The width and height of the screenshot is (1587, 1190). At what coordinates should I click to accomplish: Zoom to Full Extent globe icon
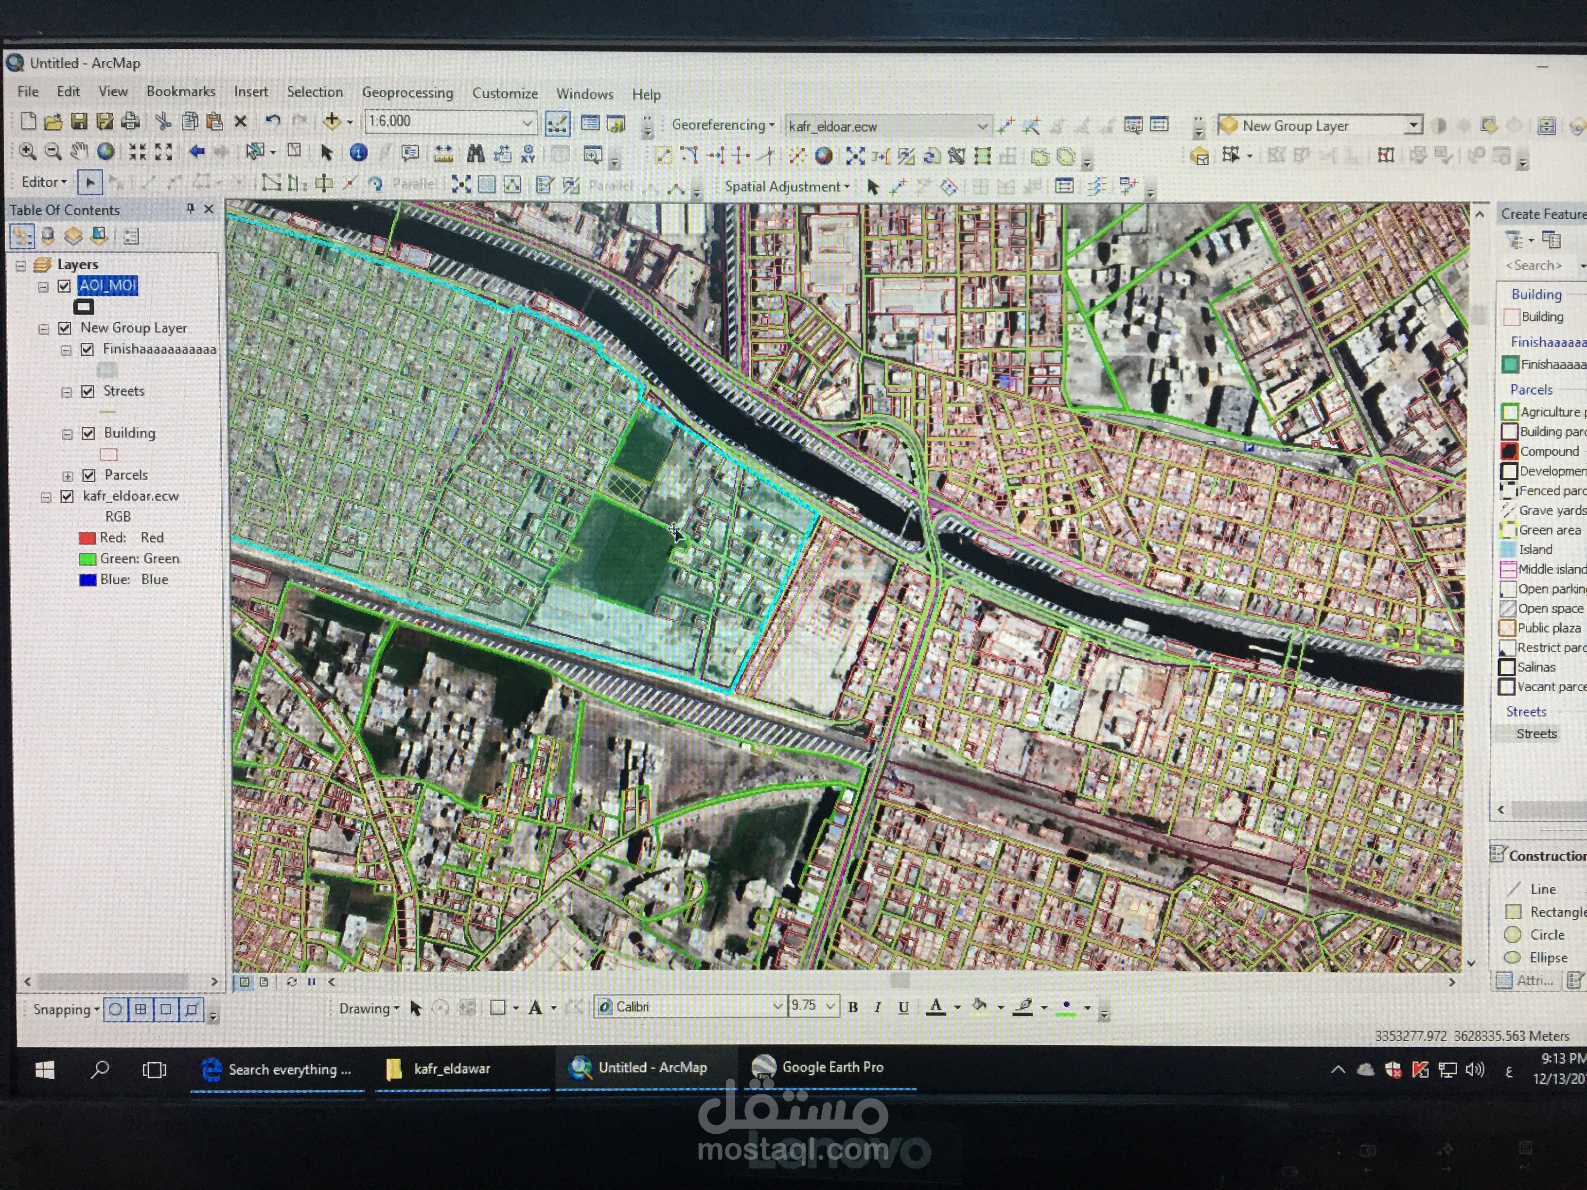pyautogui.click(x=106, y=151)
